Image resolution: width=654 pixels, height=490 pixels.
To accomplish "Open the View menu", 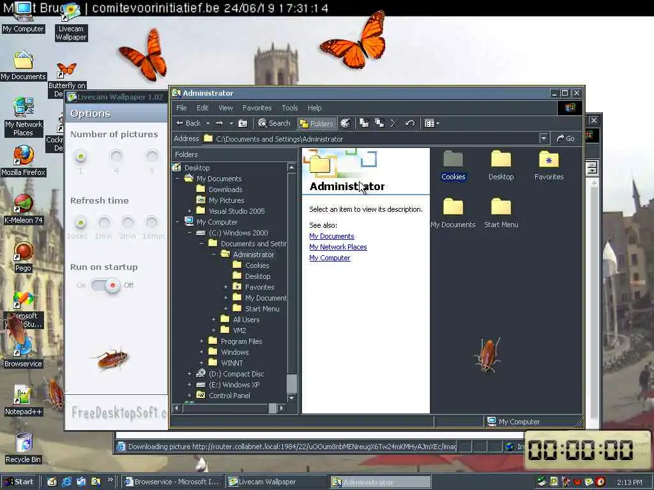I will 225,108.
